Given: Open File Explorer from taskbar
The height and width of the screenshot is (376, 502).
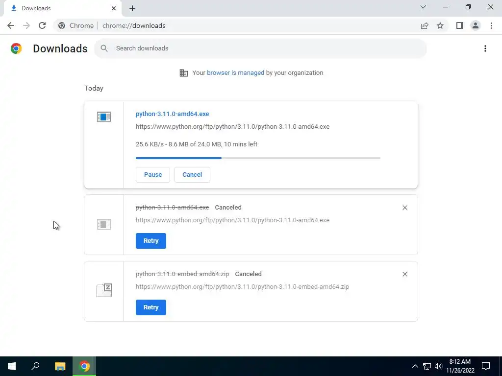Looking at the screenshot, I should tap(60, 366).
